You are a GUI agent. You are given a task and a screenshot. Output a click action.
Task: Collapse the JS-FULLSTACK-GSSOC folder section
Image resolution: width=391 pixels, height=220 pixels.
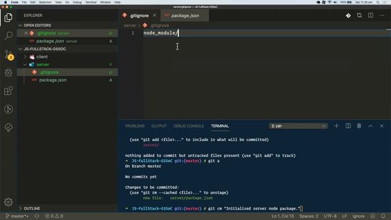(x=20, y=49)
